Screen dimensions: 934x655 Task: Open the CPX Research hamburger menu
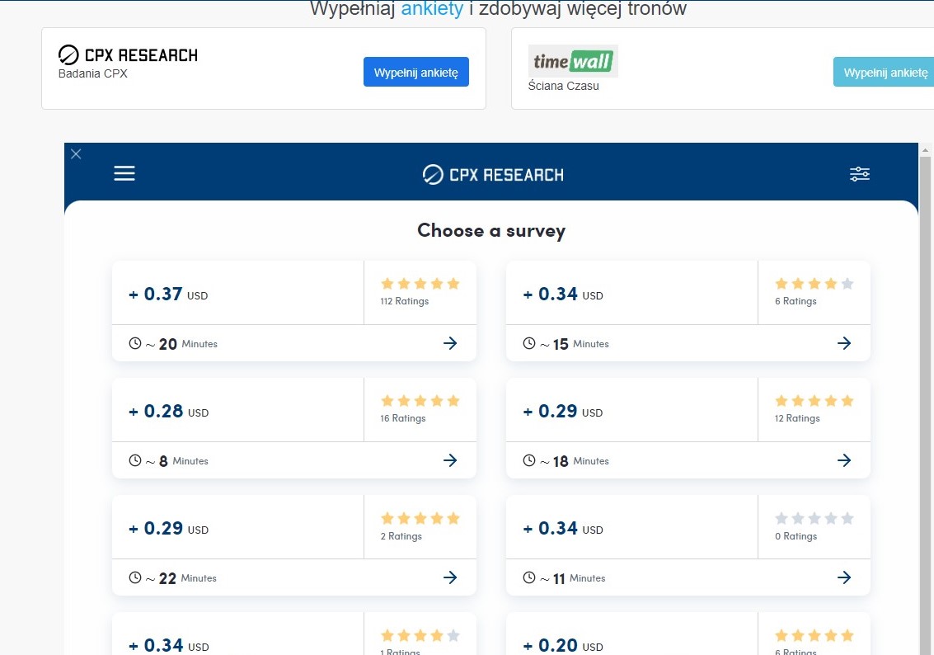124,173
